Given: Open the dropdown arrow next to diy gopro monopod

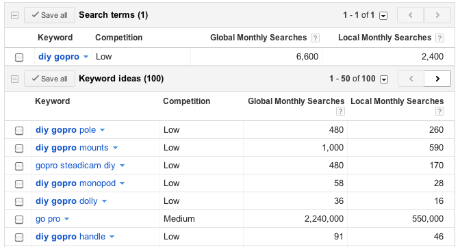Looking at the screenshot, I should tap(123, 183).
